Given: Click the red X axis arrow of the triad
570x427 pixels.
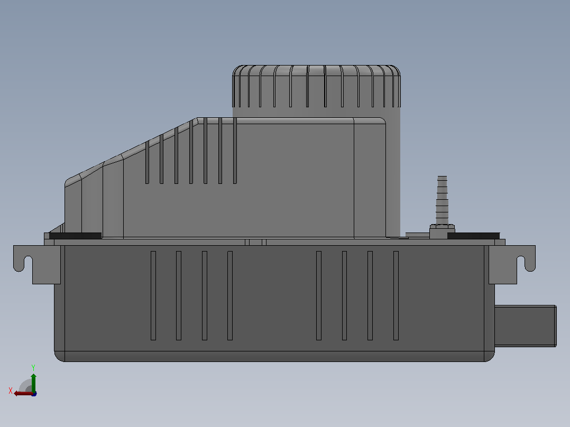Looking at the screenshot, I should click(x=23, y=394).
